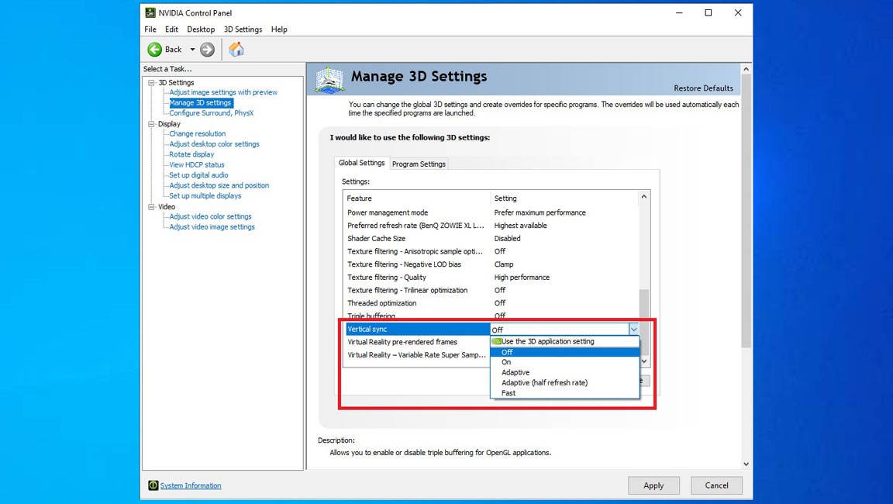
Task: Choose Adaptive (half refresh rate) option
Action: 544,382
